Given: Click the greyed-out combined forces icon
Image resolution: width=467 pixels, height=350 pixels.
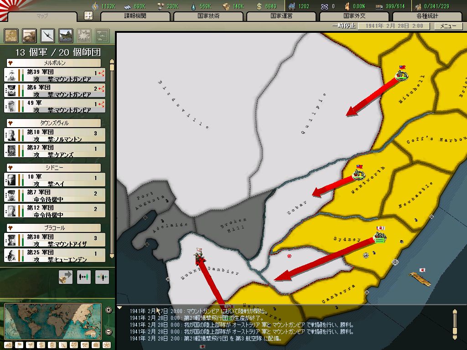Looking at the screenshot, I should click(102, 36).
